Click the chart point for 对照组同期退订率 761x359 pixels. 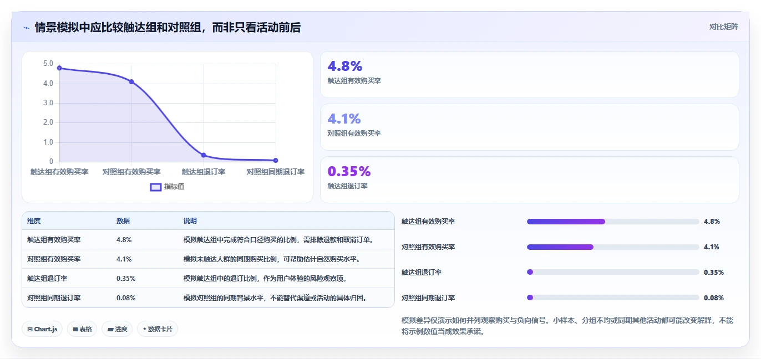click(276, 160)
